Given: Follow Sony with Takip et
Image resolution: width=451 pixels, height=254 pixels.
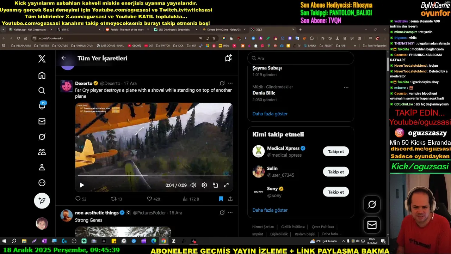Looking at the screenshot, I should pyautogui.click(x=336, y=192).
